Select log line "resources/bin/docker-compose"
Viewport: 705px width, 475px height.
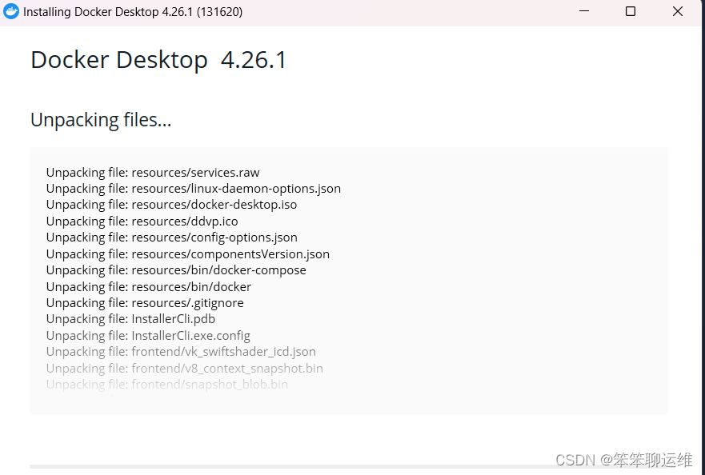click(176, 270)
